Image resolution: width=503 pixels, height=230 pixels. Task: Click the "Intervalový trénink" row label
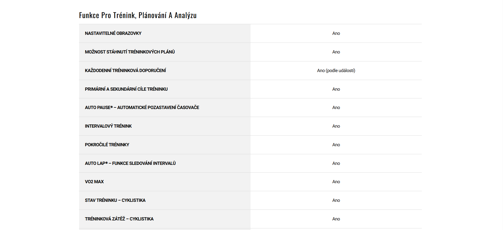click(108, 126)
